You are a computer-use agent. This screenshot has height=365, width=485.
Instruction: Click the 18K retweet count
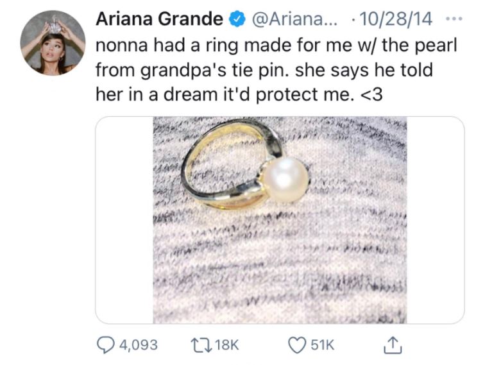coord(226,345)
